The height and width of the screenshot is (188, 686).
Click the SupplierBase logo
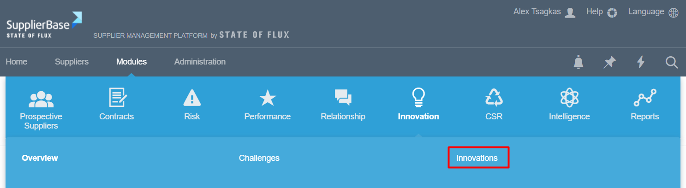pos(44,25)
